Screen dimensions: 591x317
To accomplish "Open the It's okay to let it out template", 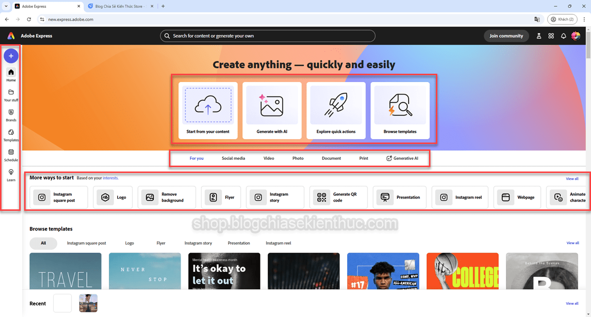I will click(224, 271).
